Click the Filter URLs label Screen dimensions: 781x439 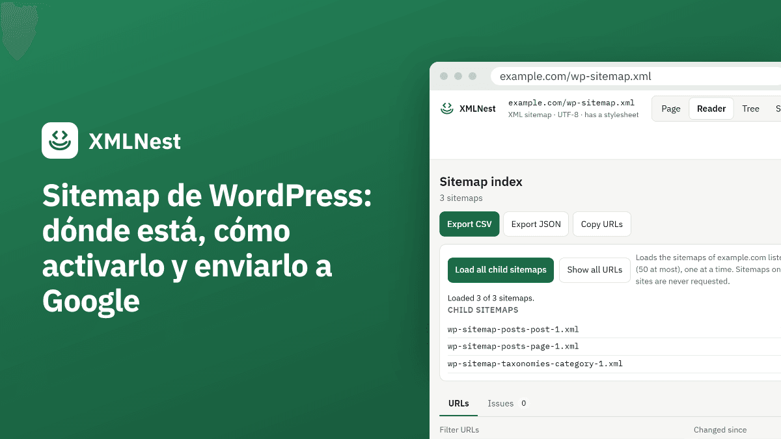click(459, 430)
